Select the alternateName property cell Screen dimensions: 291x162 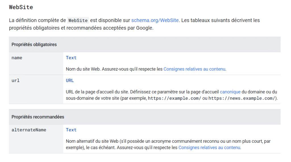click(29, 130)
